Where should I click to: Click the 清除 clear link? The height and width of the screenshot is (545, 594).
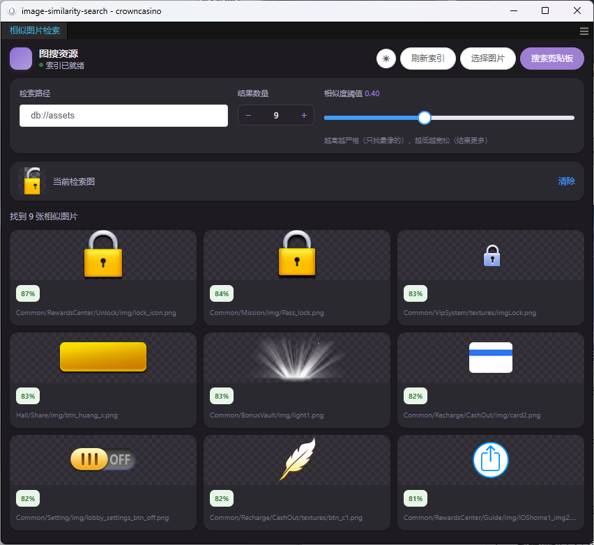(566, 181)
